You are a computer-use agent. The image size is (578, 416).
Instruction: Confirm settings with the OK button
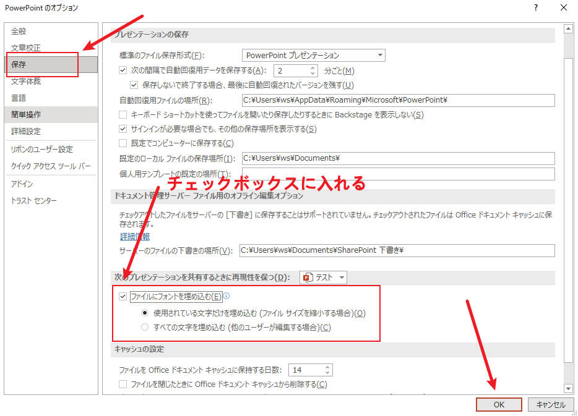coord(499,404)
